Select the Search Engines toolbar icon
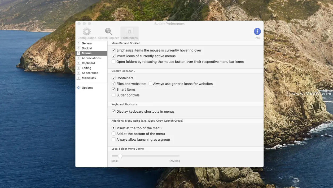Image resolution: width=333 pixels, height=188 pixels. [x=108, y=31]
